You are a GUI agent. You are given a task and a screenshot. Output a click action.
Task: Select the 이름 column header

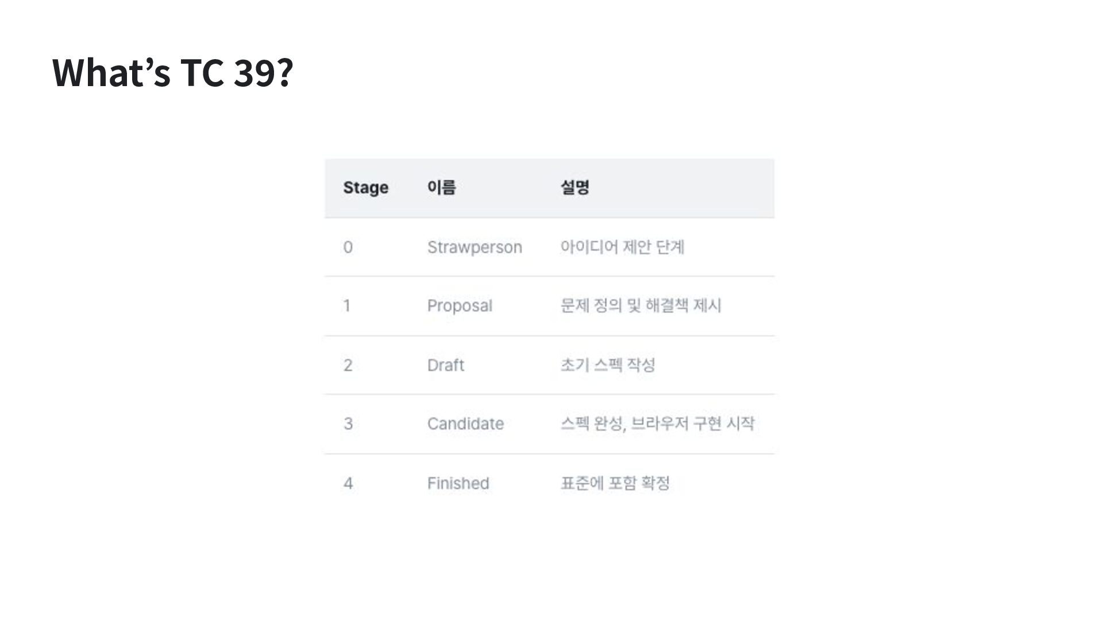[441, 188]
